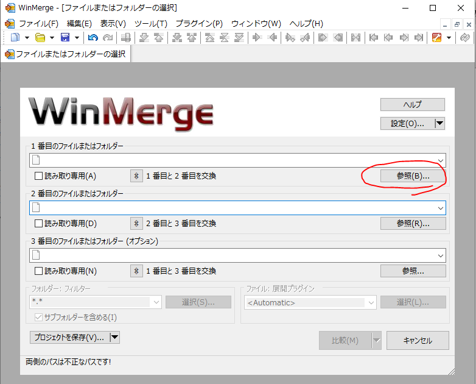
Task: Click the Copy to right icon
Action: tap(257, 38)
